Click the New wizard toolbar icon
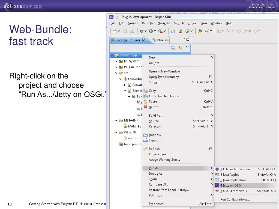The height and width of the screenshot is (209, 279). (115, 31)
